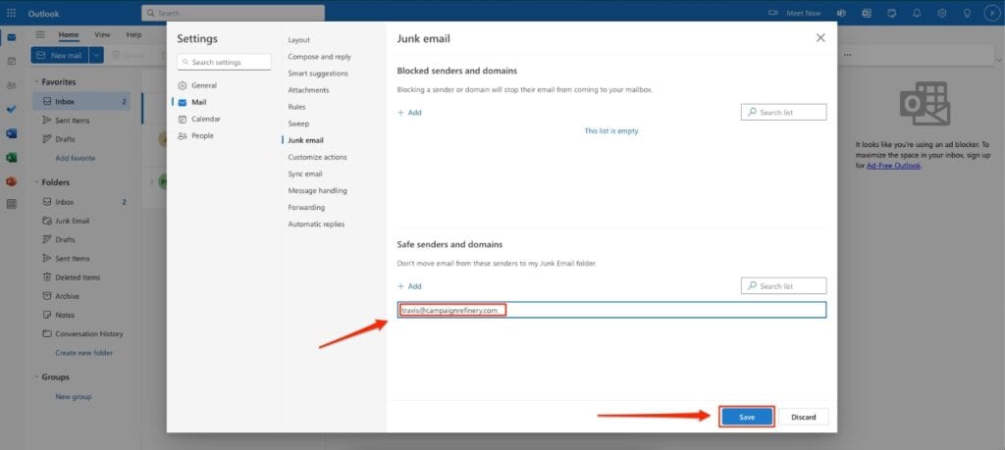Viewport: 1005px width, 450px height.
Task: Discard the junk email changes
Action: [804, 418]
